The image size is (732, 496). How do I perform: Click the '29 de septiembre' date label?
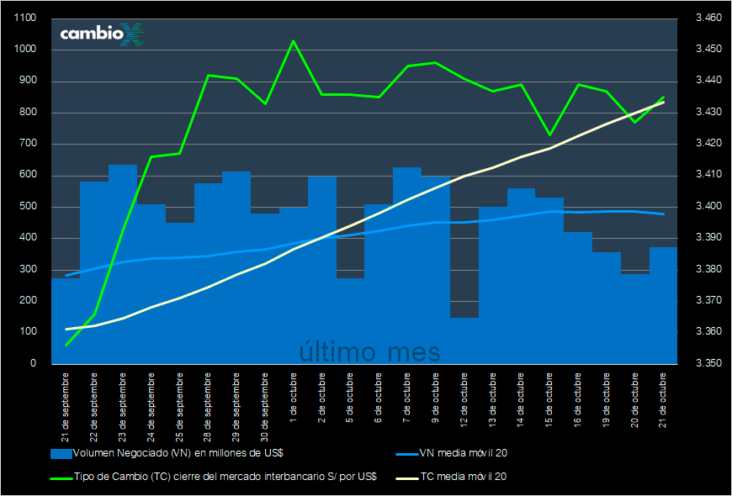pyautogui.click(x=236, y=408)
